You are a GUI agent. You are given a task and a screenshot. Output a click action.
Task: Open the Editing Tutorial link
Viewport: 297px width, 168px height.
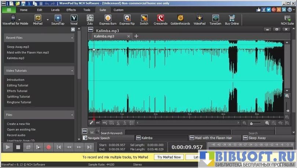coord(17,85)
